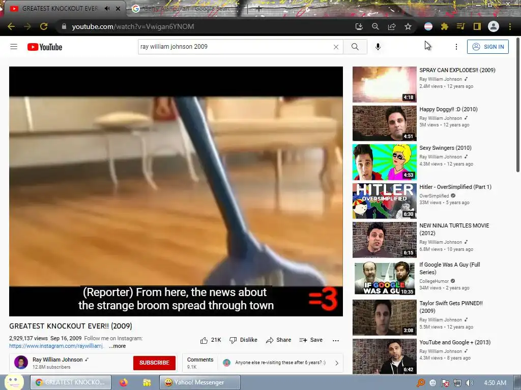521x390 pixels.
Task: Expand comments with the chevron arrow
Action: (x=337, y=363)
